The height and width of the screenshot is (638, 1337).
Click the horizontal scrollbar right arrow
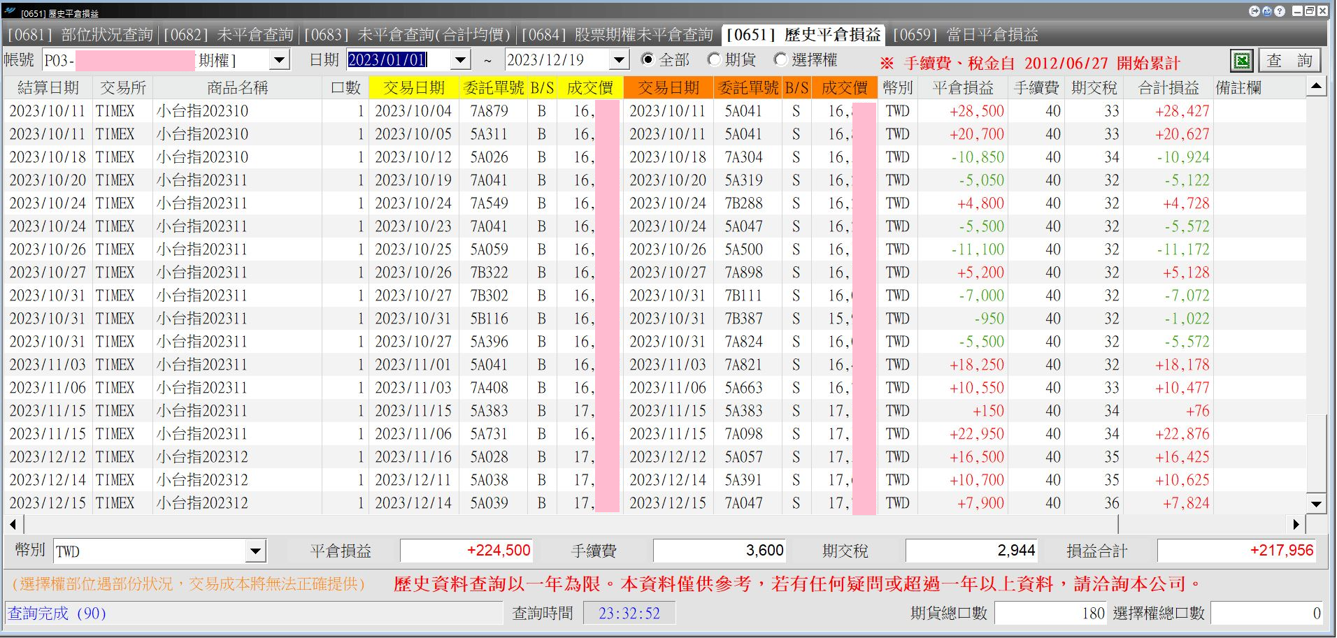(1296, 524)
